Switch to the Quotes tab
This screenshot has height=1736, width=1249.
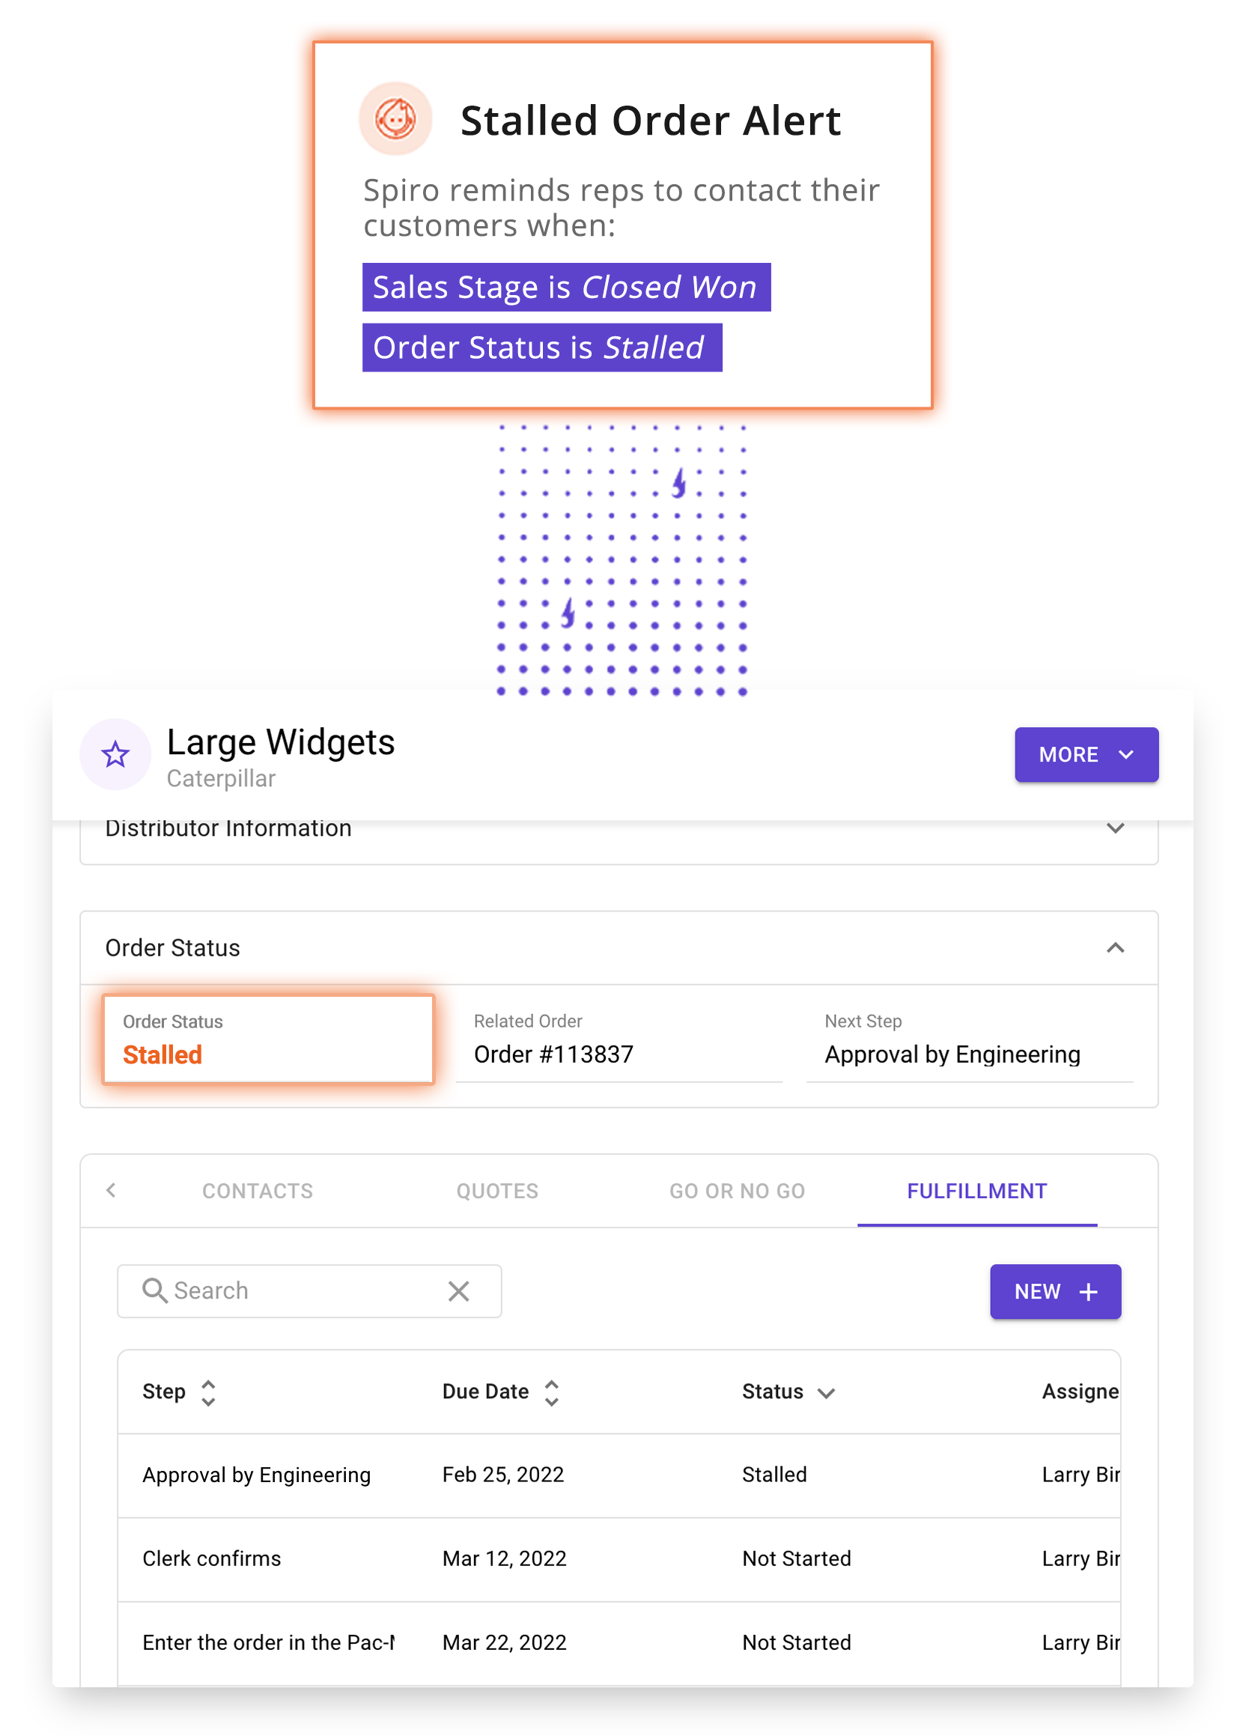(x=497, y=1191)
